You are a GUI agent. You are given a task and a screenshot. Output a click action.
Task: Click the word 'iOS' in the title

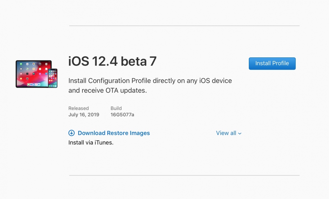pyautogui.click(x=79, y=62)
